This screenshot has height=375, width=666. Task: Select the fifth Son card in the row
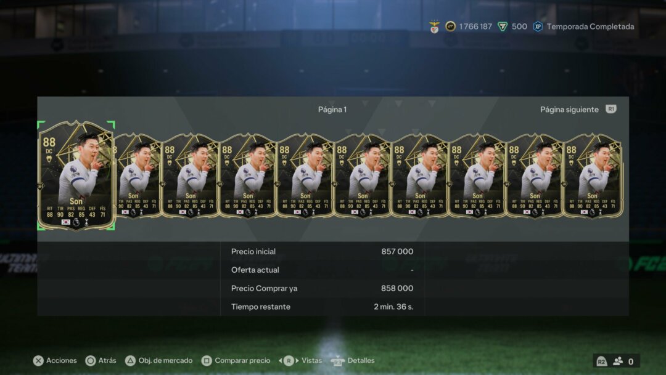point(305,175)
